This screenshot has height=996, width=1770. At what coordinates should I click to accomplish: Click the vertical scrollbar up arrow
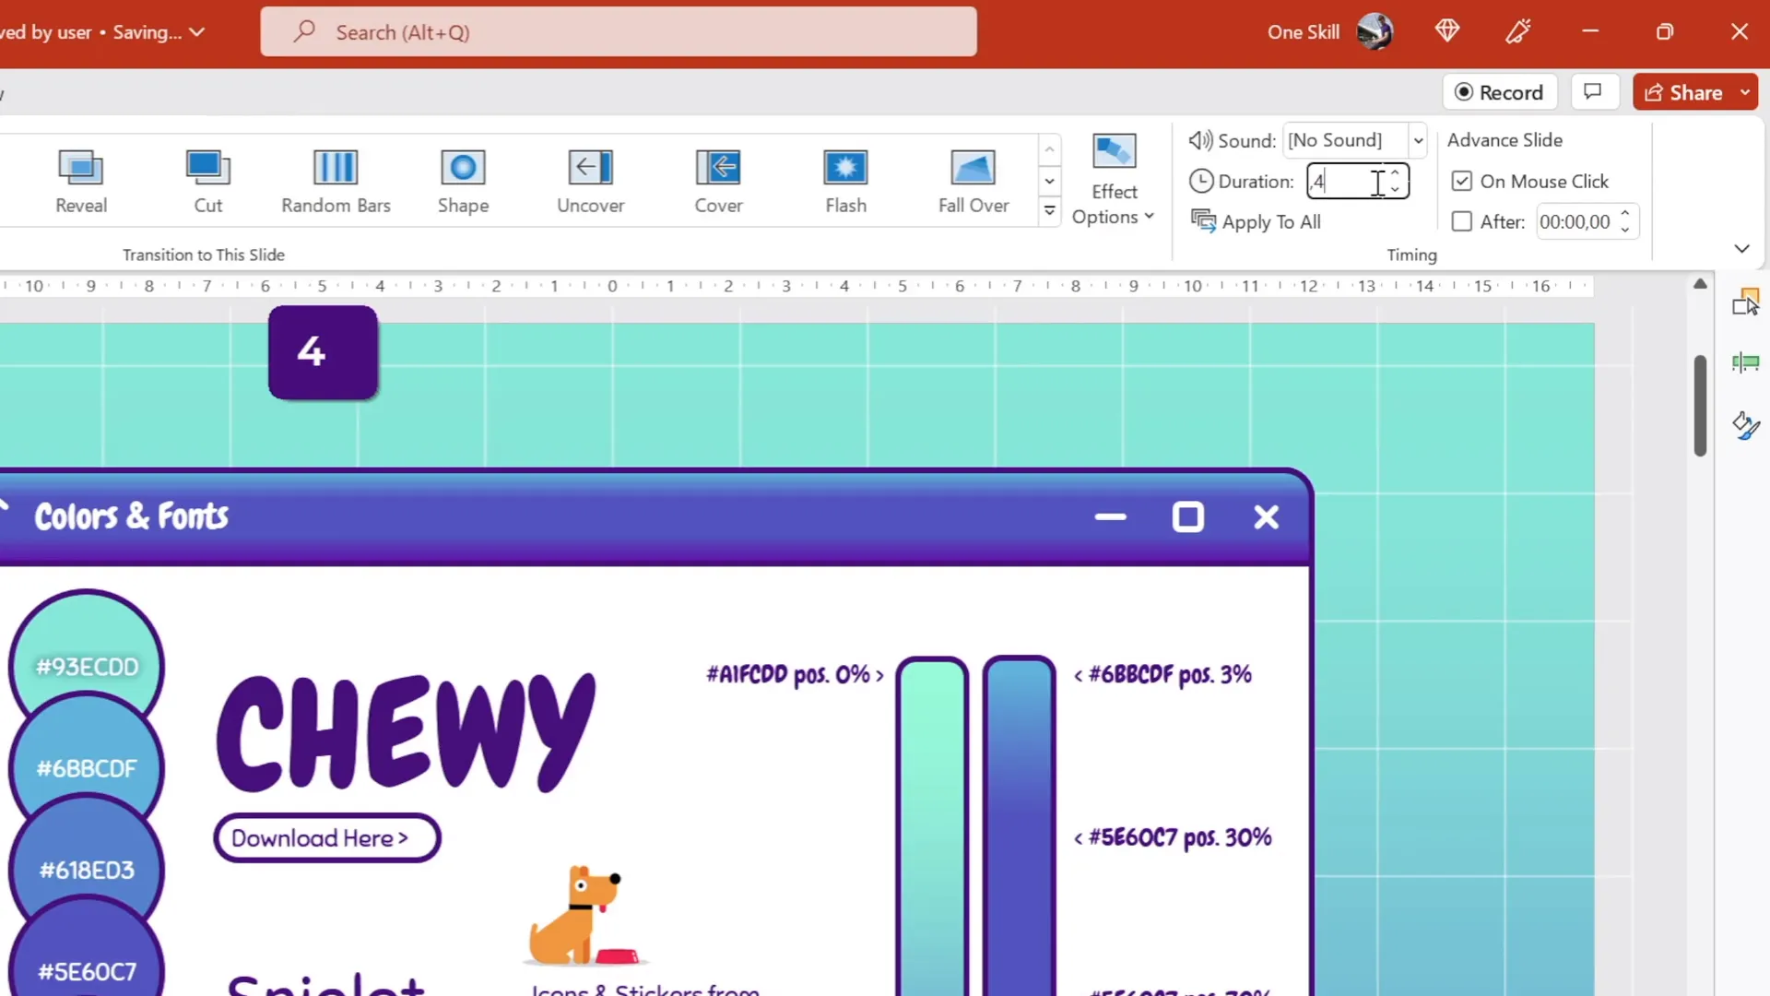[1700, 284]
